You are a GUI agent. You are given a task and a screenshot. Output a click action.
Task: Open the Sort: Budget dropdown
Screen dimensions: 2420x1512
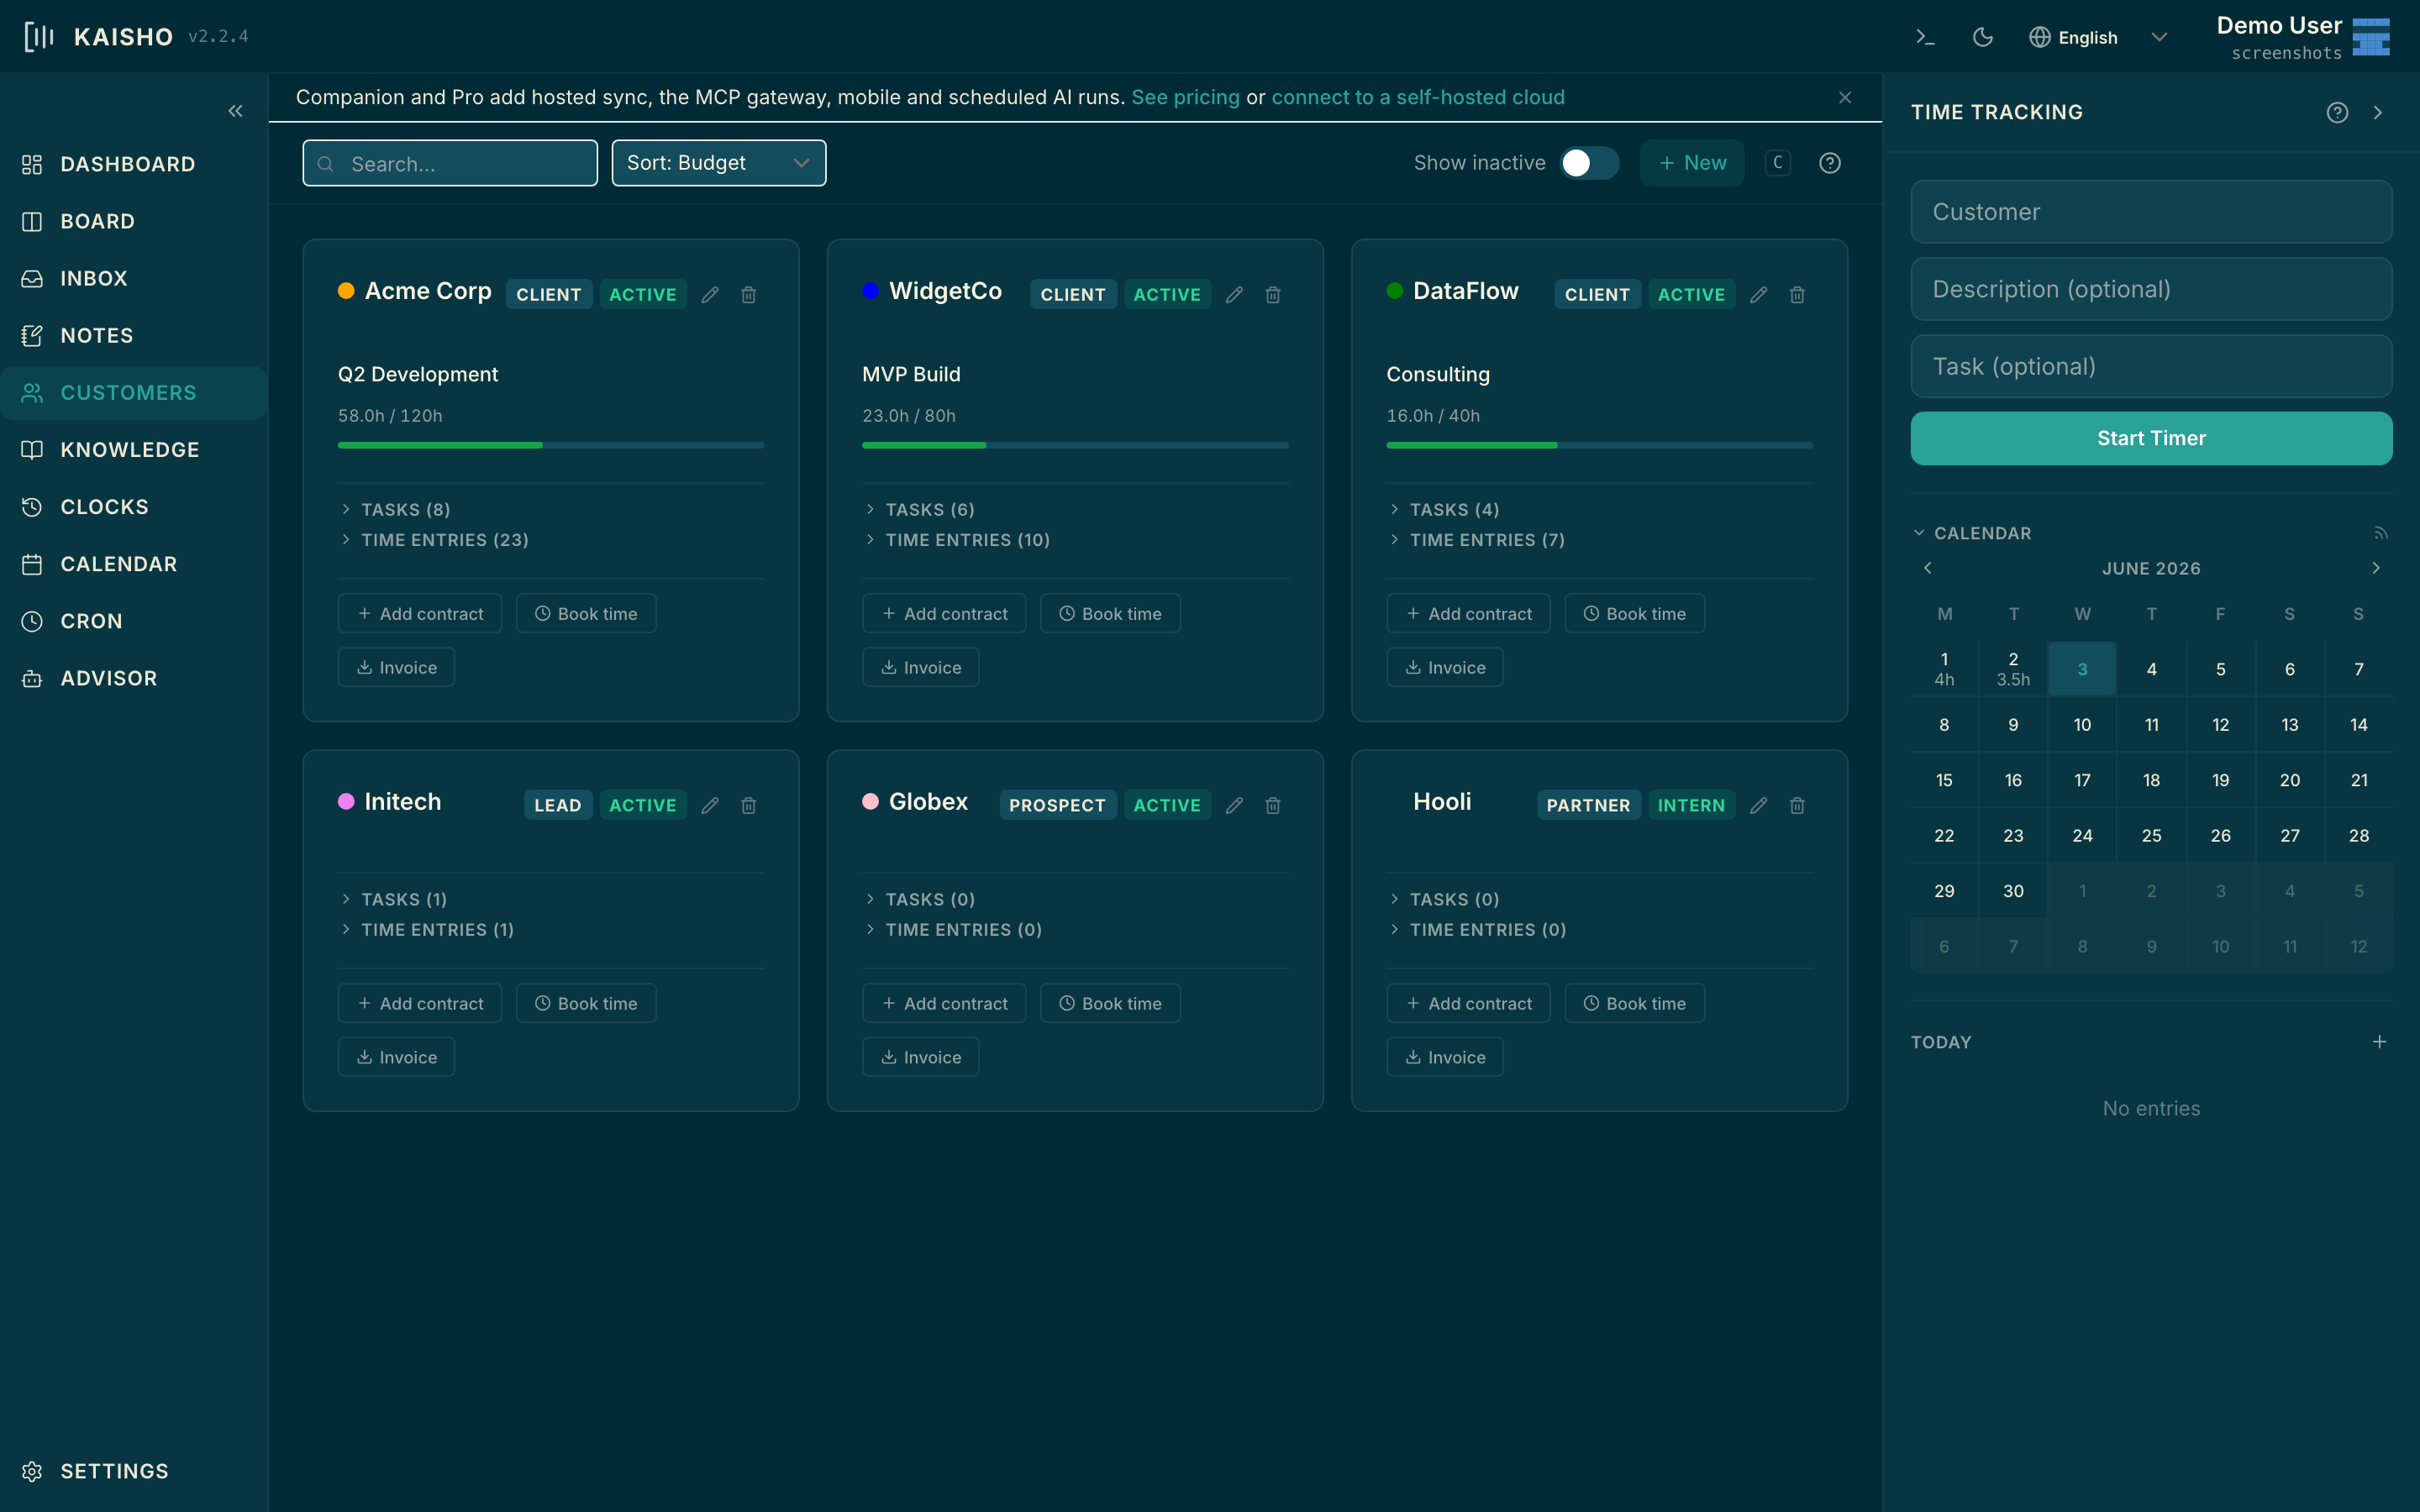point(719,163)
